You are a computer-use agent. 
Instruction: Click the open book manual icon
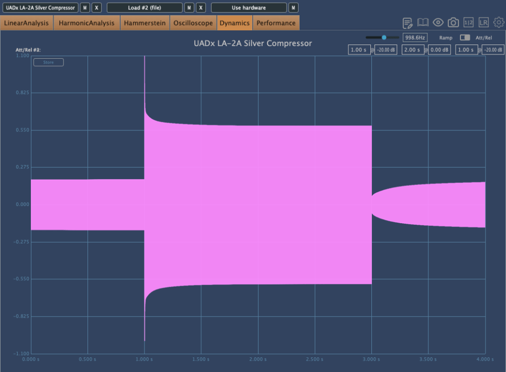click(x=423, y=23)
